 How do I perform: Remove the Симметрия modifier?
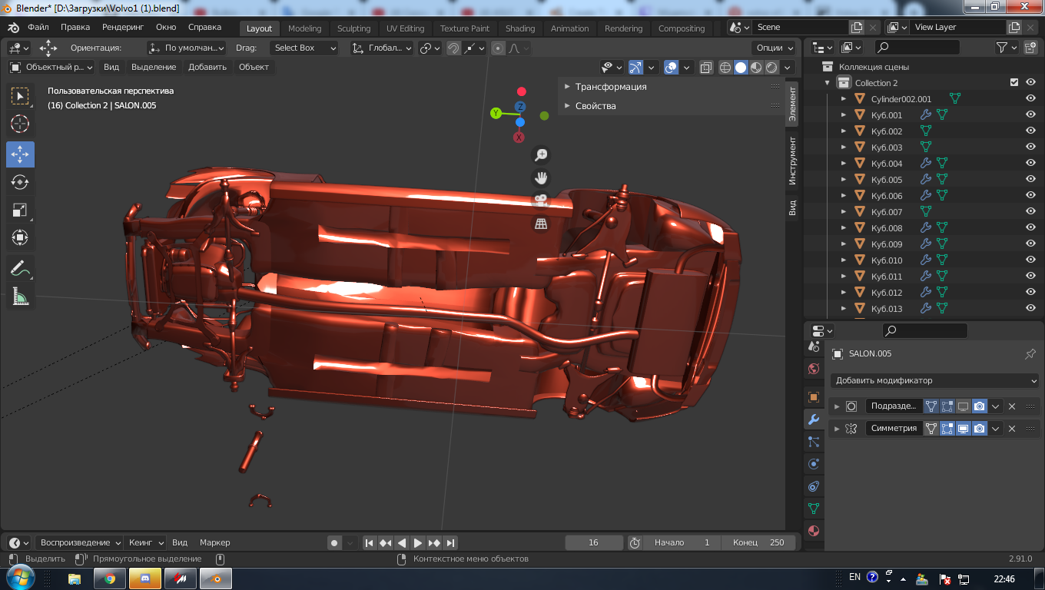(1012, 429)
